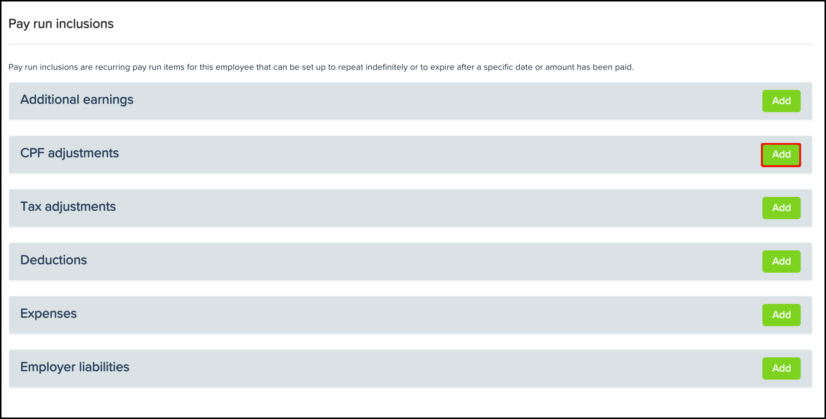Select the Additional earnings section heading
Screen dimensions: 826x419
(x=77, y=100)
